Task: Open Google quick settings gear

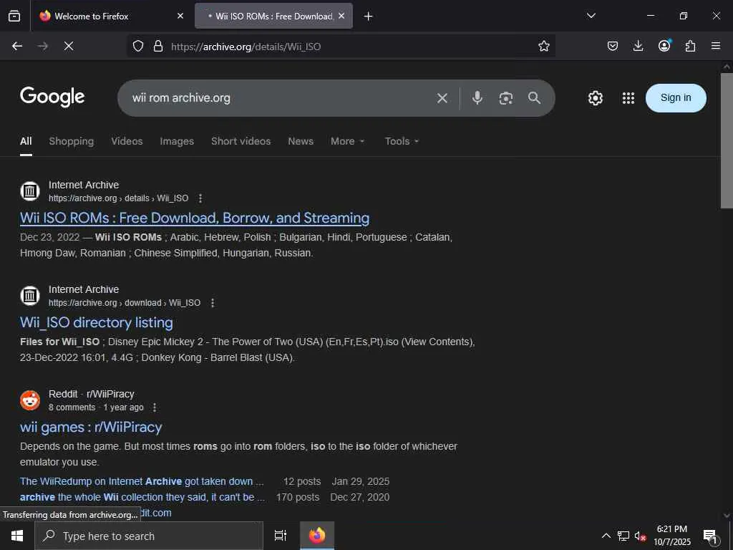Action: pyautogui.click(x=595, y=97)
